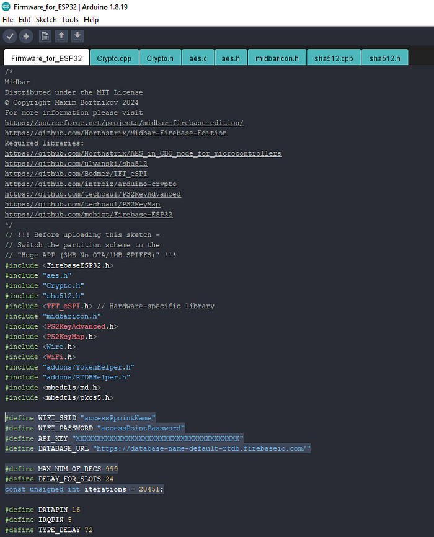Open the Sketch menu

point(46,20)
